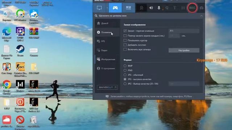Screen dimensions: 232x130
Task: Launch Counter-Strike Global Offensive shortcut
Action: (20, 70)
